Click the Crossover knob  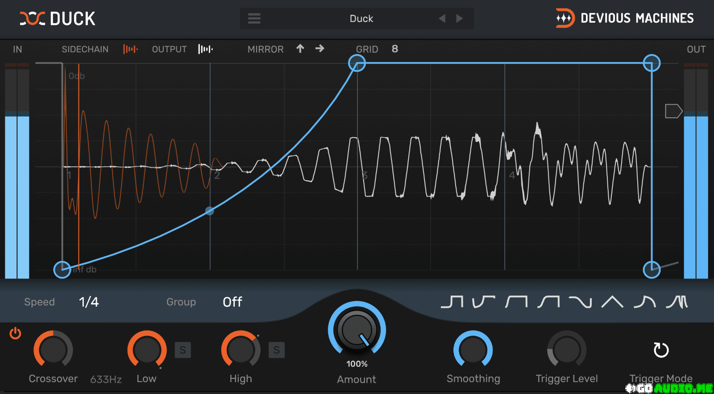(x=53, y=350)
